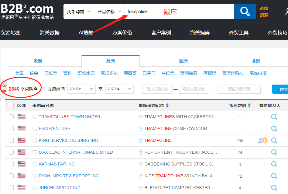Select the 美洲 region tab
The image size is (288, 194).
110,61
